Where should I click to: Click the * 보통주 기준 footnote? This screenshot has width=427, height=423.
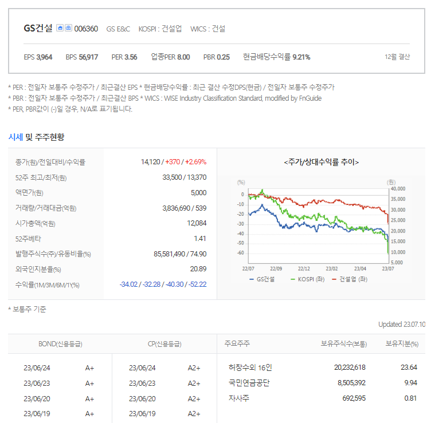tap(28, 309)
